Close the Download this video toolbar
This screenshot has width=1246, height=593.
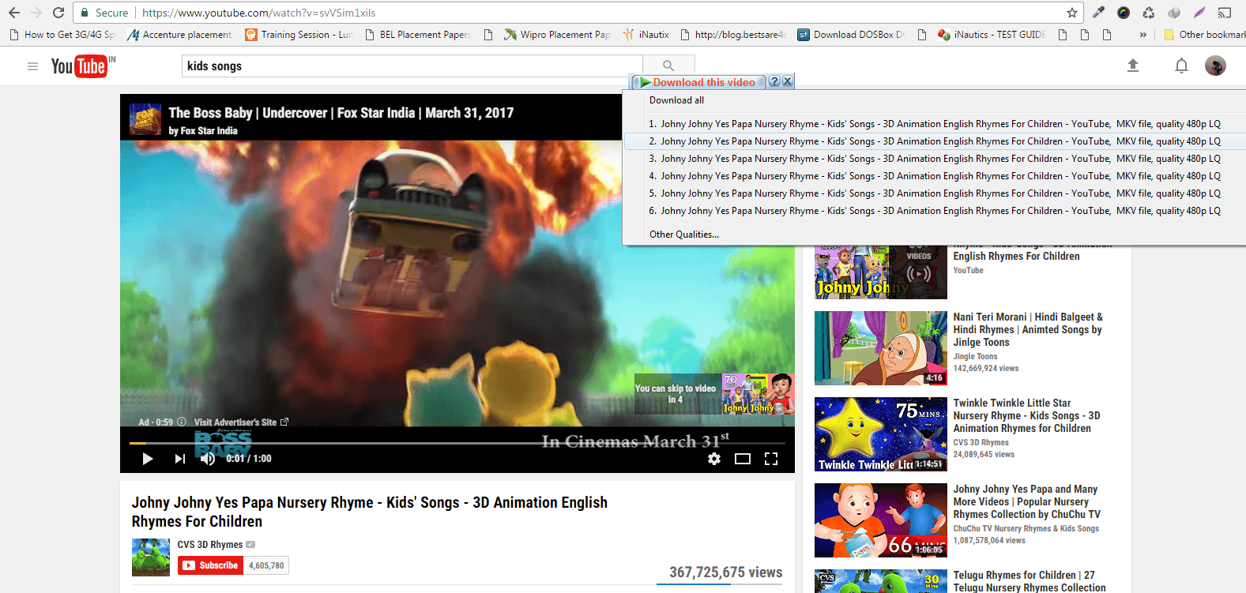[x=788, y=81]
